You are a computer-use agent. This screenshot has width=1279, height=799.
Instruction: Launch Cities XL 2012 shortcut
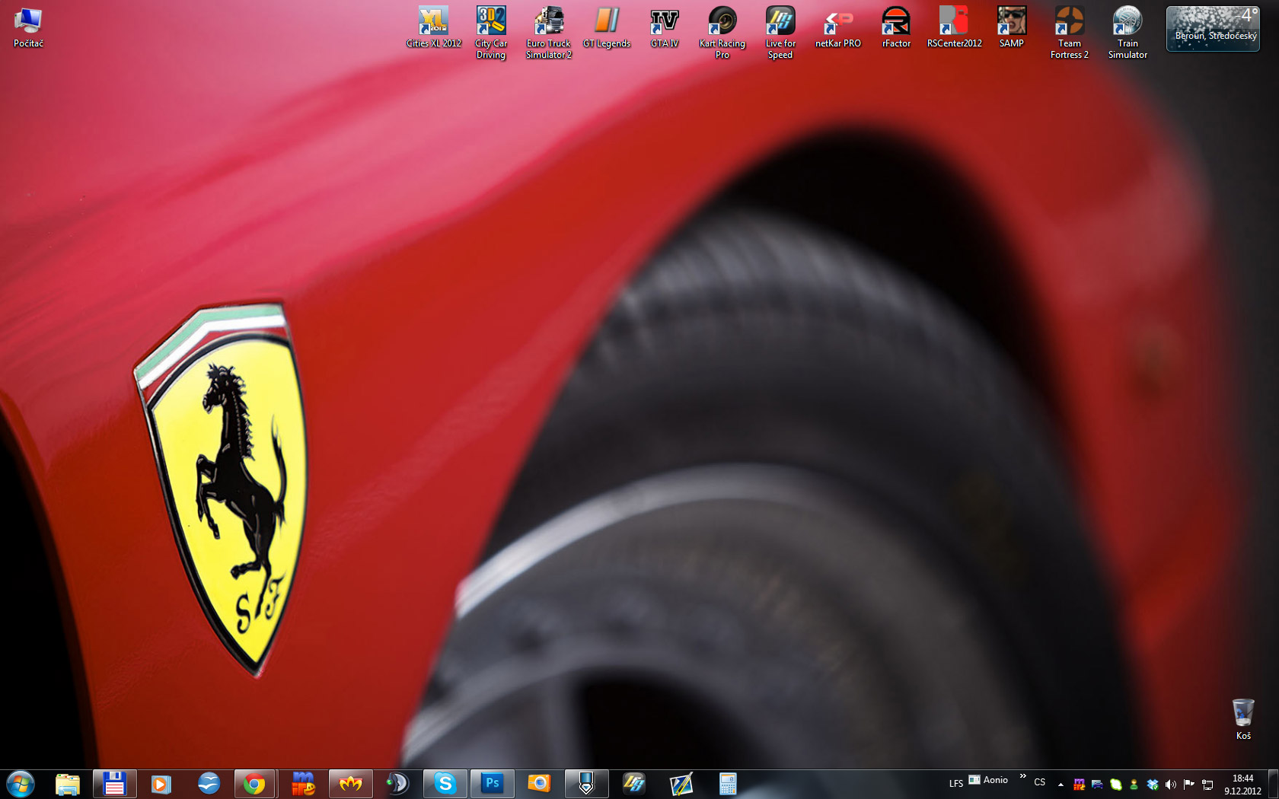pos(434,27)
